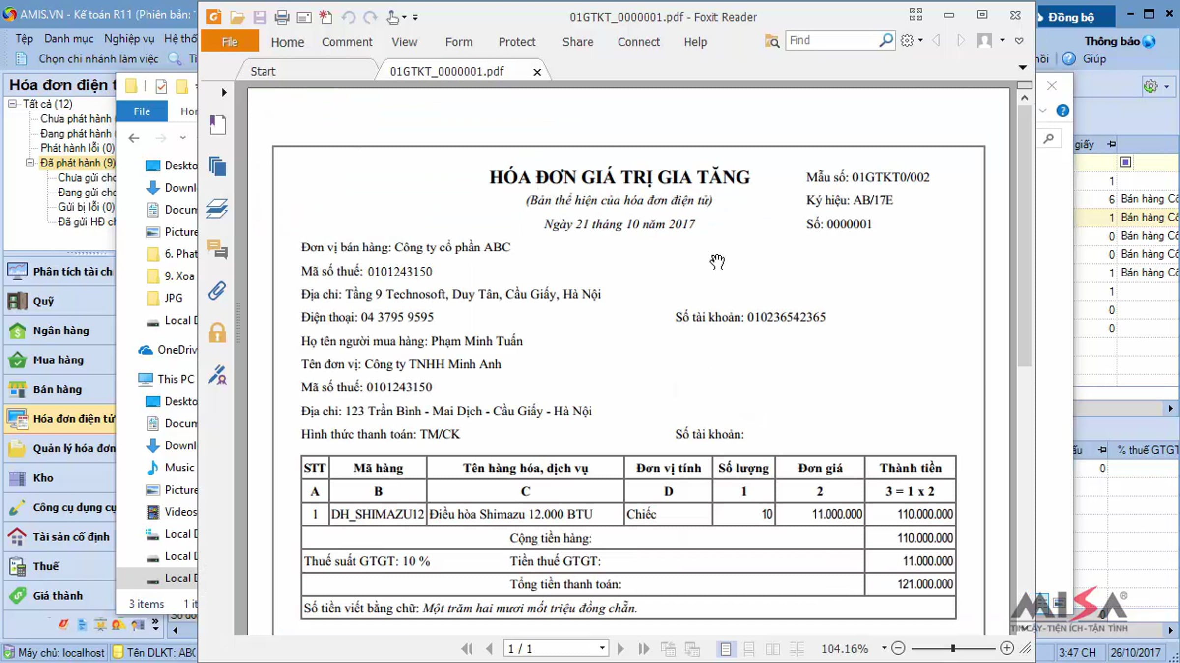
Task: Open digital signatures panel icon
Action: click(x=217, y=374)
